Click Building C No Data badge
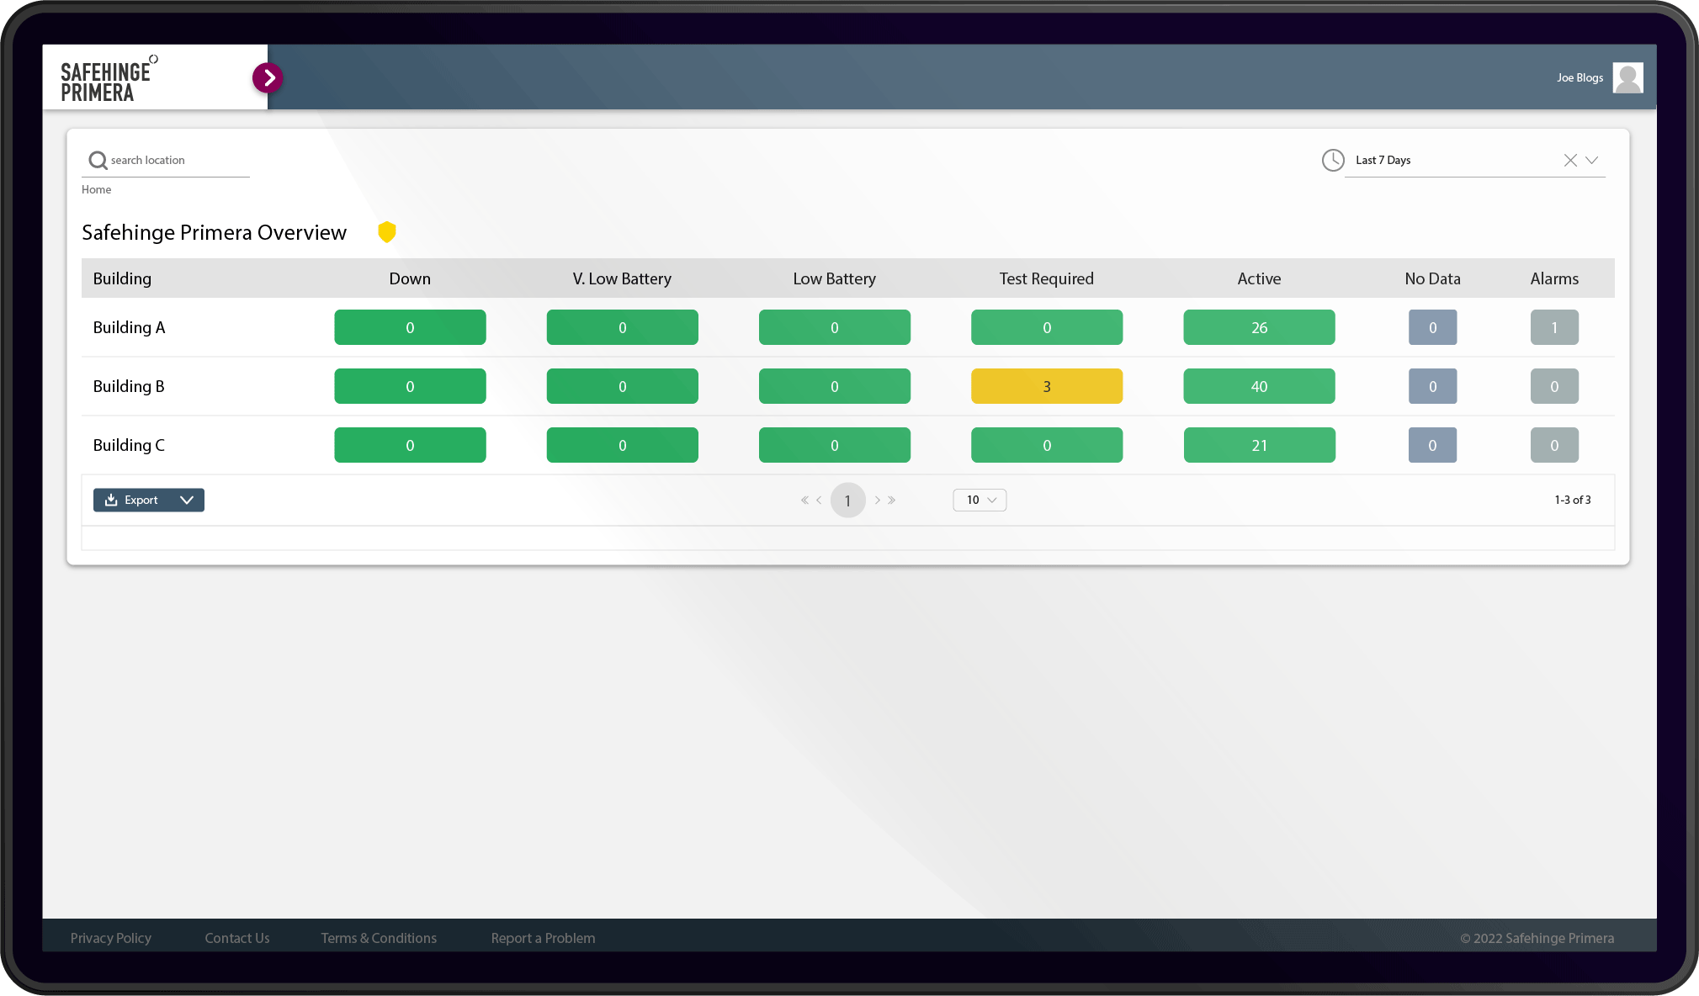This screenshot has width=1699, height=996. click(1432, 445)
